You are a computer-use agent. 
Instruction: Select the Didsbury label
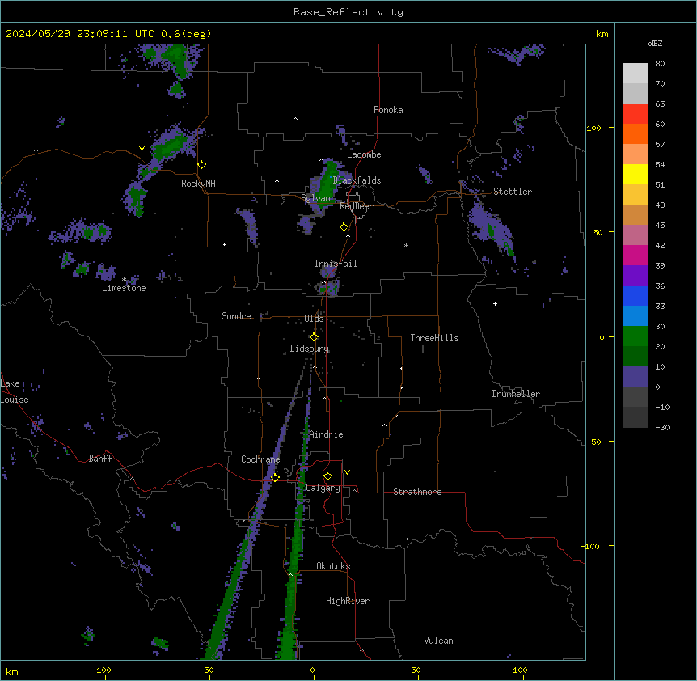309,349
